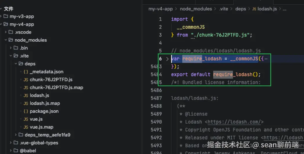Select the deps folder name in tree
This screenshot has height=154, width=304.
coord(30,64)
